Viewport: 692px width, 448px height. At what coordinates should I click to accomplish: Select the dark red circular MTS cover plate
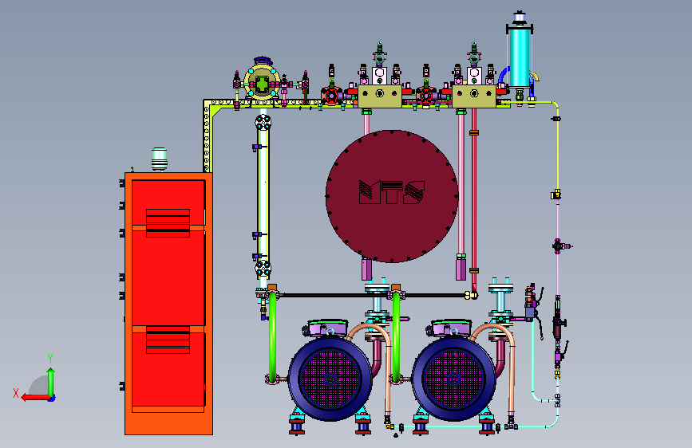[x=392, y=196]
